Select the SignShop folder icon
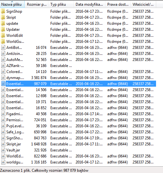Image resolution: width=163 pixels, height=173 pixels. [x=3, y=11]
